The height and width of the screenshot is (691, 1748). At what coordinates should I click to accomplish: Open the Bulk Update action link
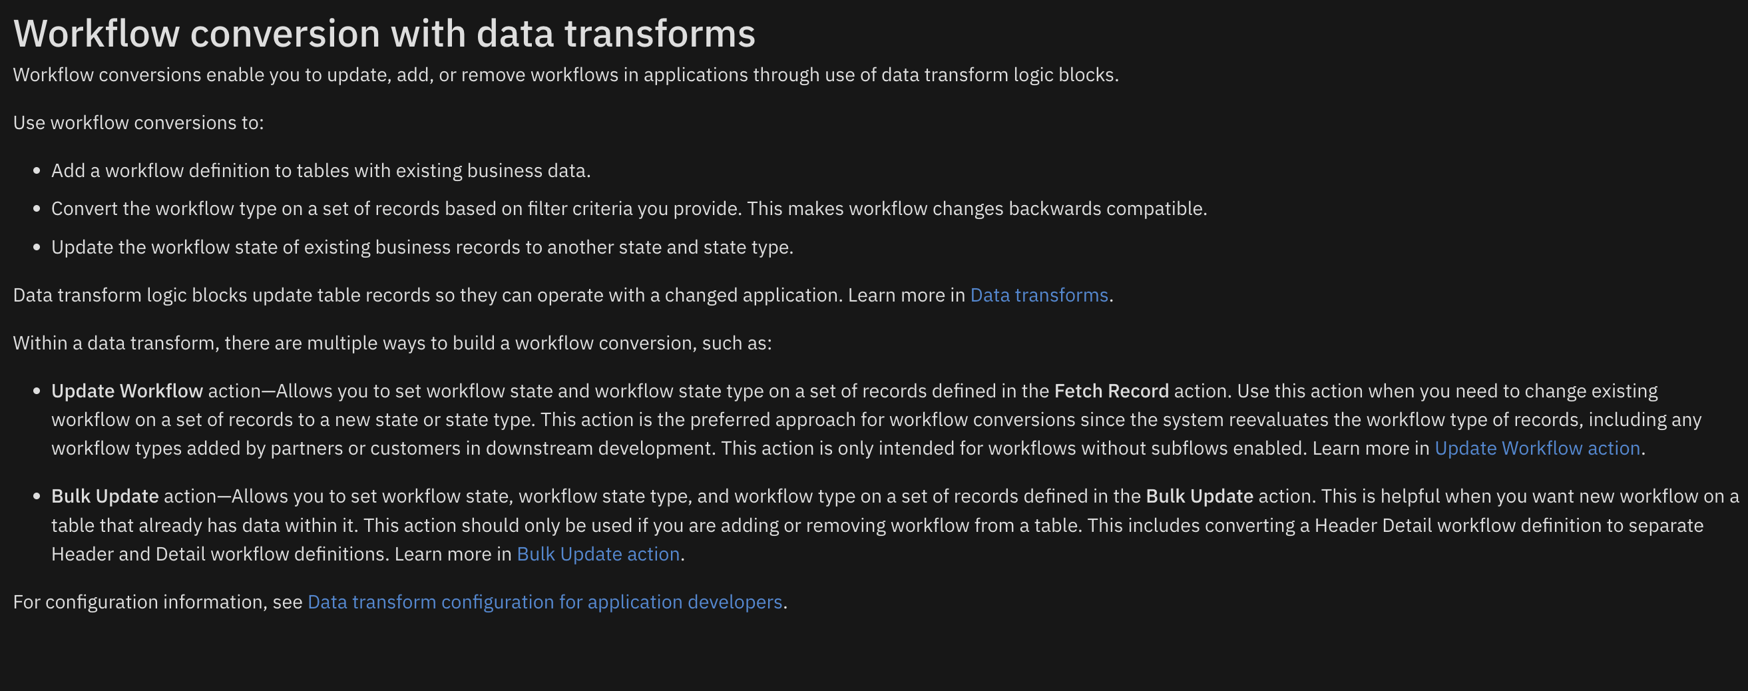pyautogui.click(x=598, y=554)
